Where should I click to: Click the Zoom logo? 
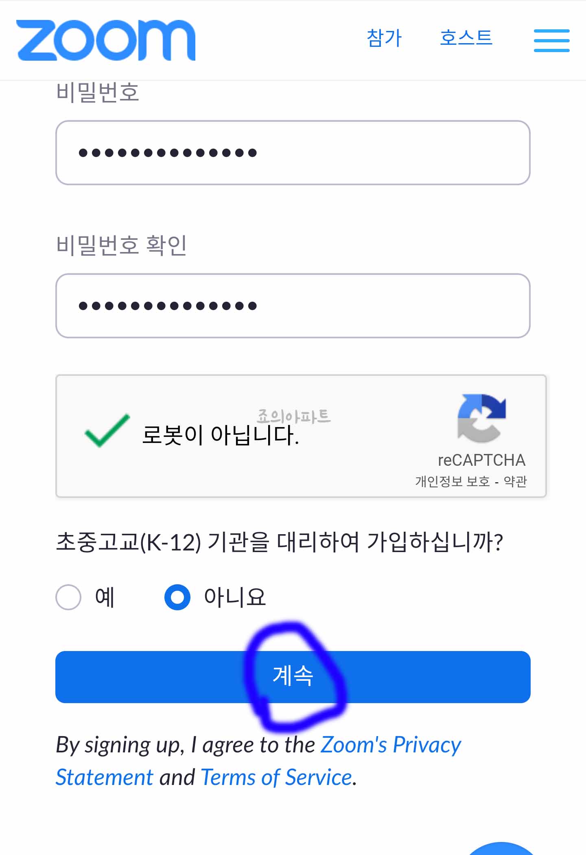click(106, 39)
